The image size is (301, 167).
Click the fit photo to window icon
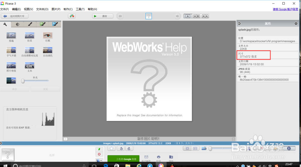pos(187,148)
